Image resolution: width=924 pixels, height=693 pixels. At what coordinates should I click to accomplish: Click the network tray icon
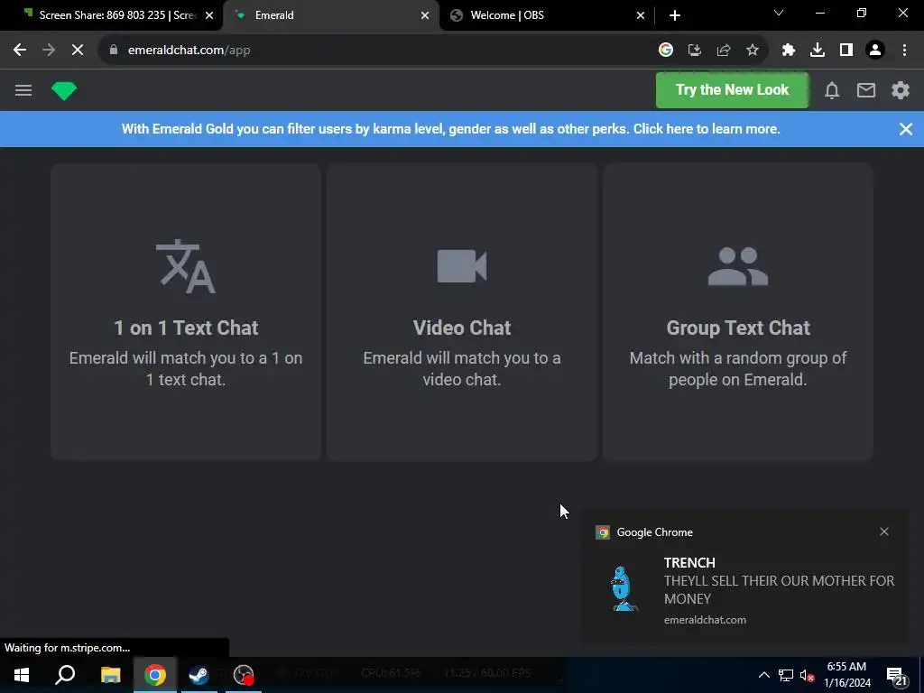click(x=786, y=675)
